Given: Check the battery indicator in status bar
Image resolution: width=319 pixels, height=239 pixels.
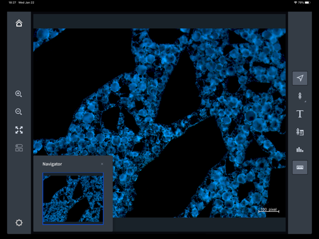Looking at the screenshot, I should pos(307,2).
